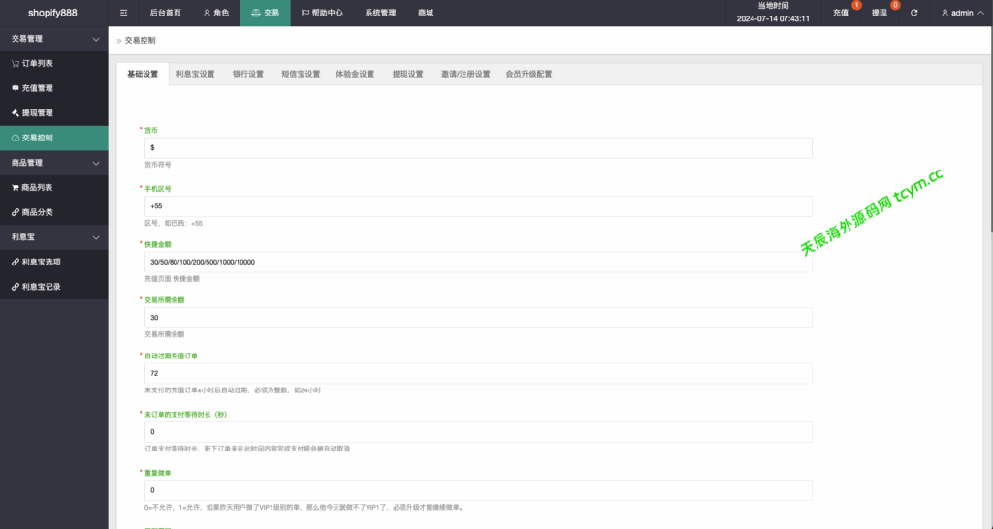Viewport: 993px width, 529px height.
Task: Select the 基础设置 tab
Action: click(143, 74)
